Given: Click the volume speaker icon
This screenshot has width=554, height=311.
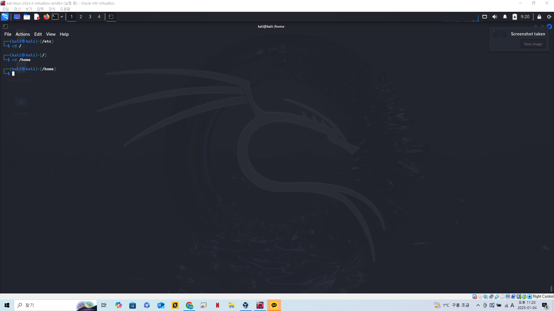Looking at the screenshot, I should pos(495,17).
